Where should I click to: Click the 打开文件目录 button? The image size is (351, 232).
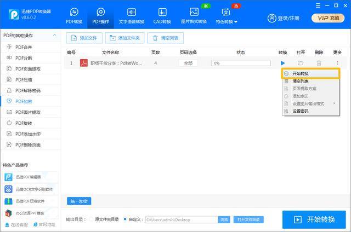[x=248, y=220]
